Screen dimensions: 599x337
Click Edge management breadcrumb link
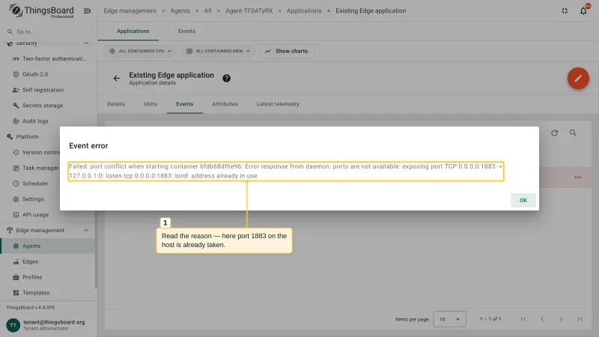tap(130, 10)
